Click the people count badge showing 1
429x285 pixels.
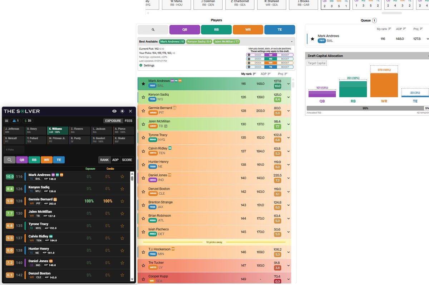pyautogui.click(x=15, y=121)
